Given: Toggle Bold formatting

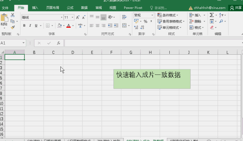Looking at the screenshot, I should coord(24,25).
